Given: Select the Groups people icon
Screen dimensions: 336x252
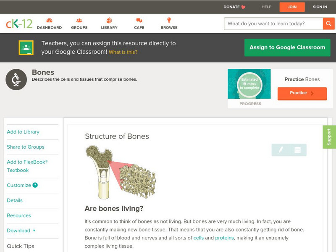Looking at the screenshot, I should [79, 20].
